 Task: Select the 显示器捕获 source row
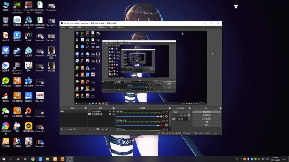click(101, 111)
